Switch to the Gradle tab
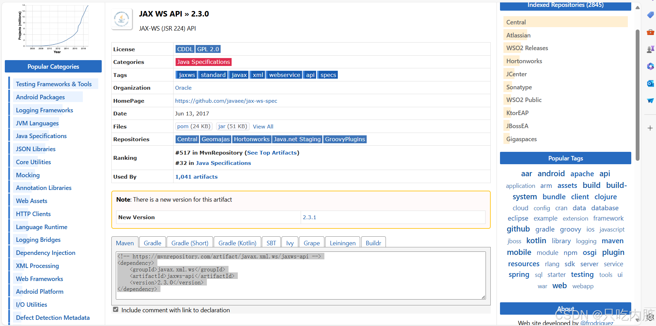 (153, 243)
